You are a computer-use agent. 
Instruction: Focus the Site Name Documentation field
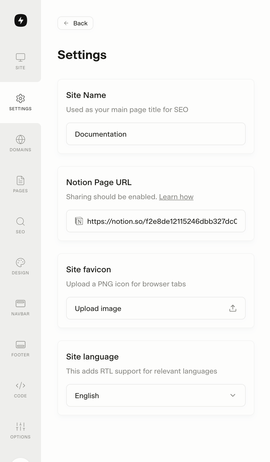click(156, 134)
